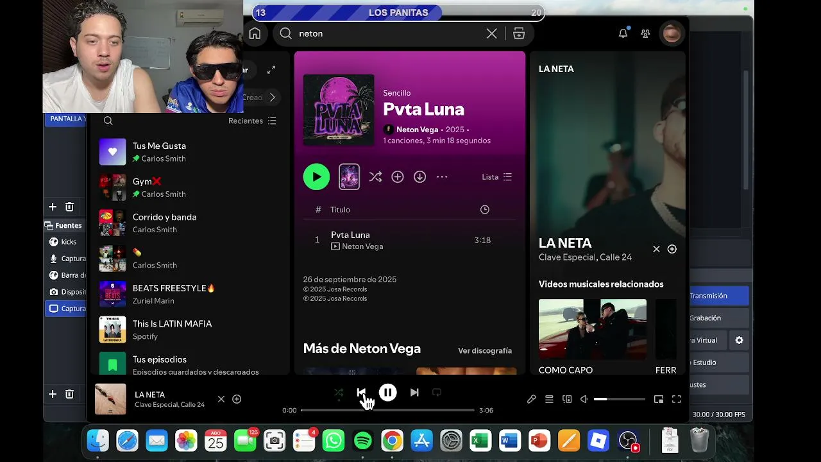Toggle repeat in the player bar
The height and width of the screenshot is (462, 821).
(x=437, y=392)
